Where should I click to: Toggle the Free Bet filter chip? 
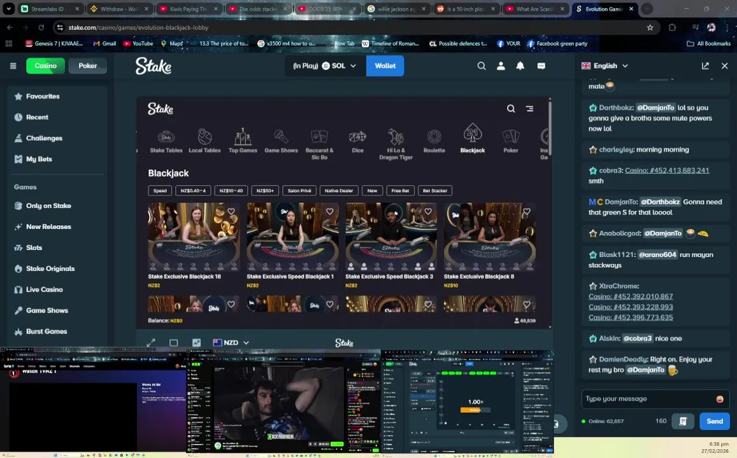(400, 191)
